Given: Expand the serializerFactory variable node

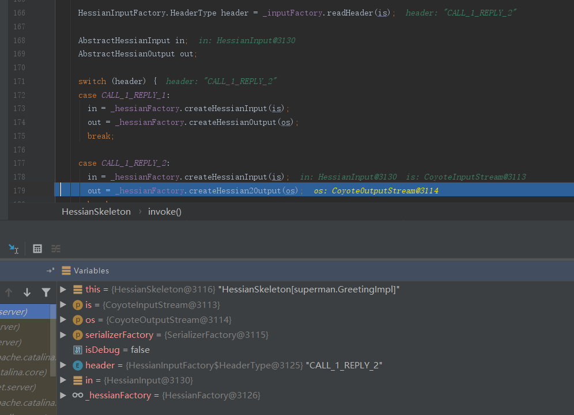Looking at the screenshot, I should (63, 334).
